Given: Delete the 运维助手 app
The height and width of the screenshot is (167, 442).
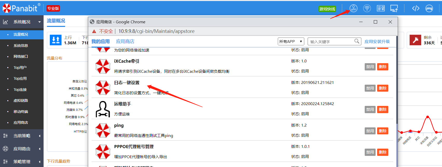Looking at the screenshot, I should (x=383, y=110).
